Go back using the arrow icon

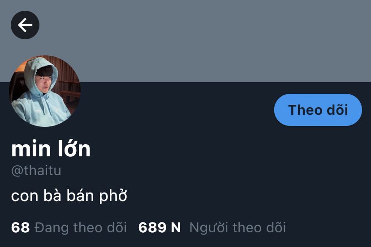tap(25, 25)
